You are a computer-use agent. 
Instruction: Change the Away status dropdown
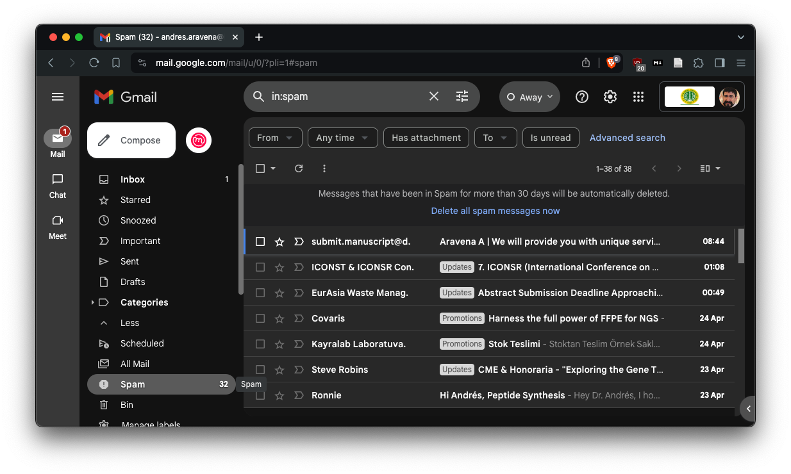pyautogui.click(x=529, y=97)
